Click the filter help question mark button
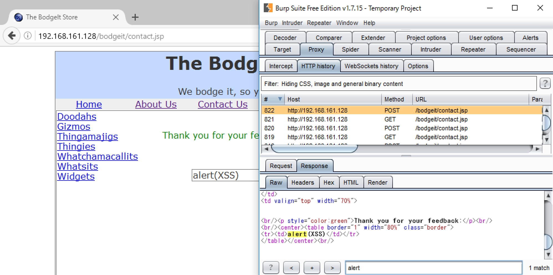 [x=545, y=83]
